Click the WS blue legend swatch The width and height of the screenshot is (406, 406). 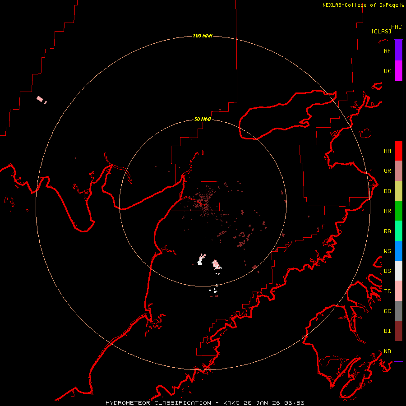click(398, 251)
